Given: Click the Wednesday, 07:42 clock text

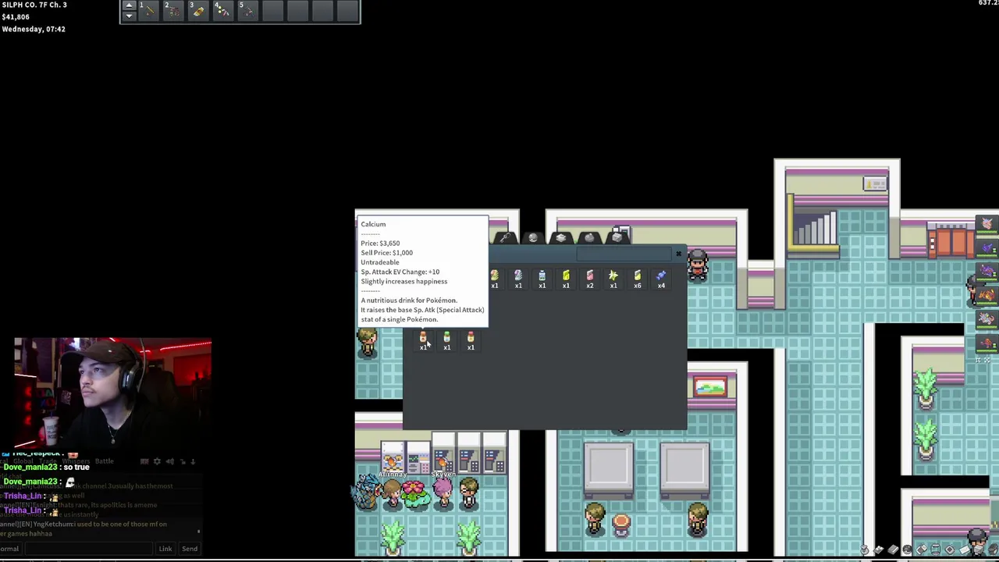Looking at the screenshot, I should click(x=34, y=29).
